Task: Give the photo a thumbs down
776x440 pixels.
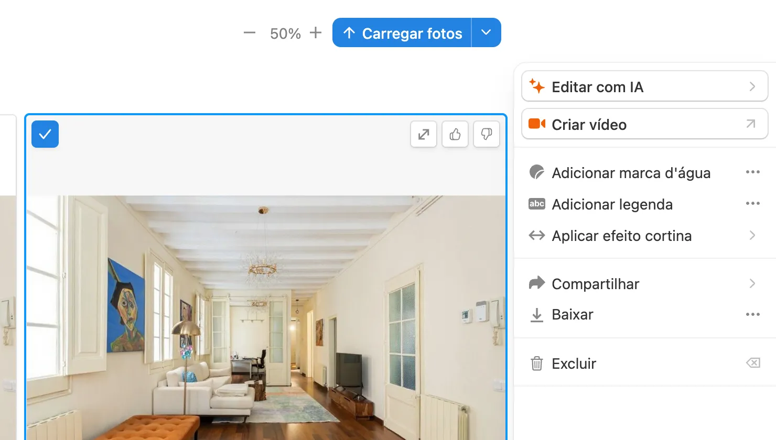Action: (x=487, y=135)
